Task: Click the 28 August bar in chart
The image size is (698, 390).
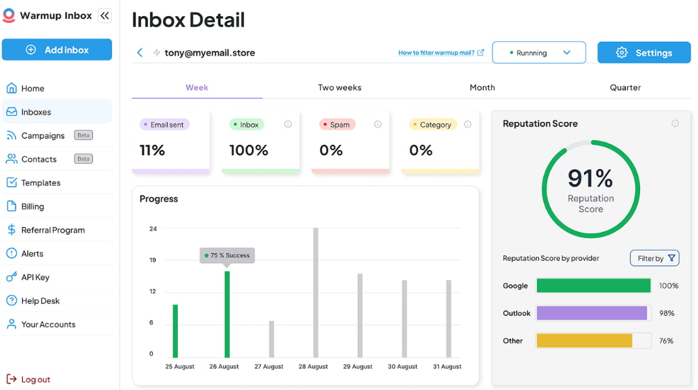Action: tap(315, 292)
